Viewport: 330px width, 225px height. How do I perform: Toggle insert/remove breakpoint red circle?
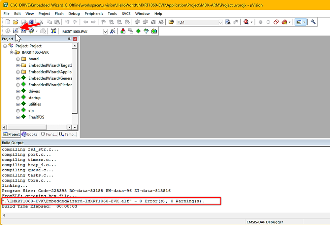[x=261, y=22]
